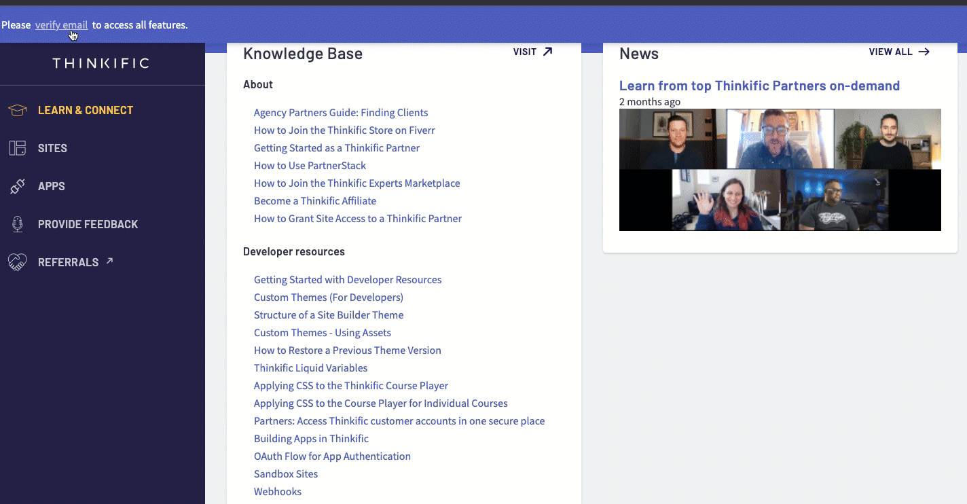Open Learn from top Thinkific Partners article
Image resolution: width=967 pixels, height=504 pixels.
pyautogui.click(x=759, y=86)
